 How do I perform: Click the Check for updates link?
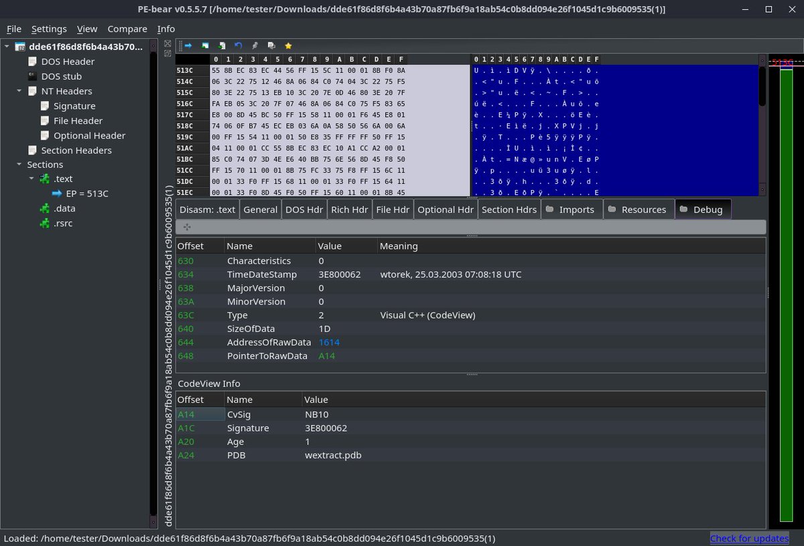point(749,538)
